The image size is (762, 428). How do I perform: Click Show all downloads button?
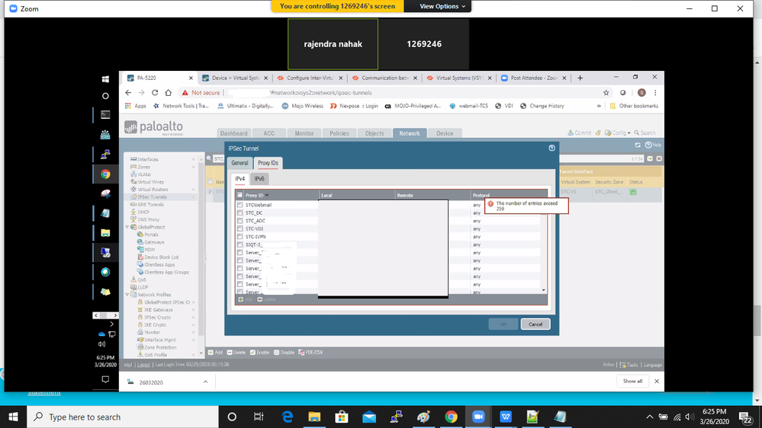pyautogui.click(x=632, y=381)
